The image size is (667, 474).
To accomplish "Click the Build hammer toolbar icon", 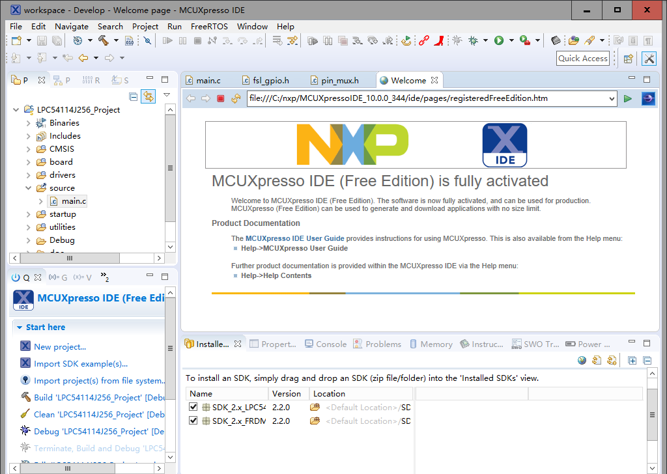I will coord(104,40).
